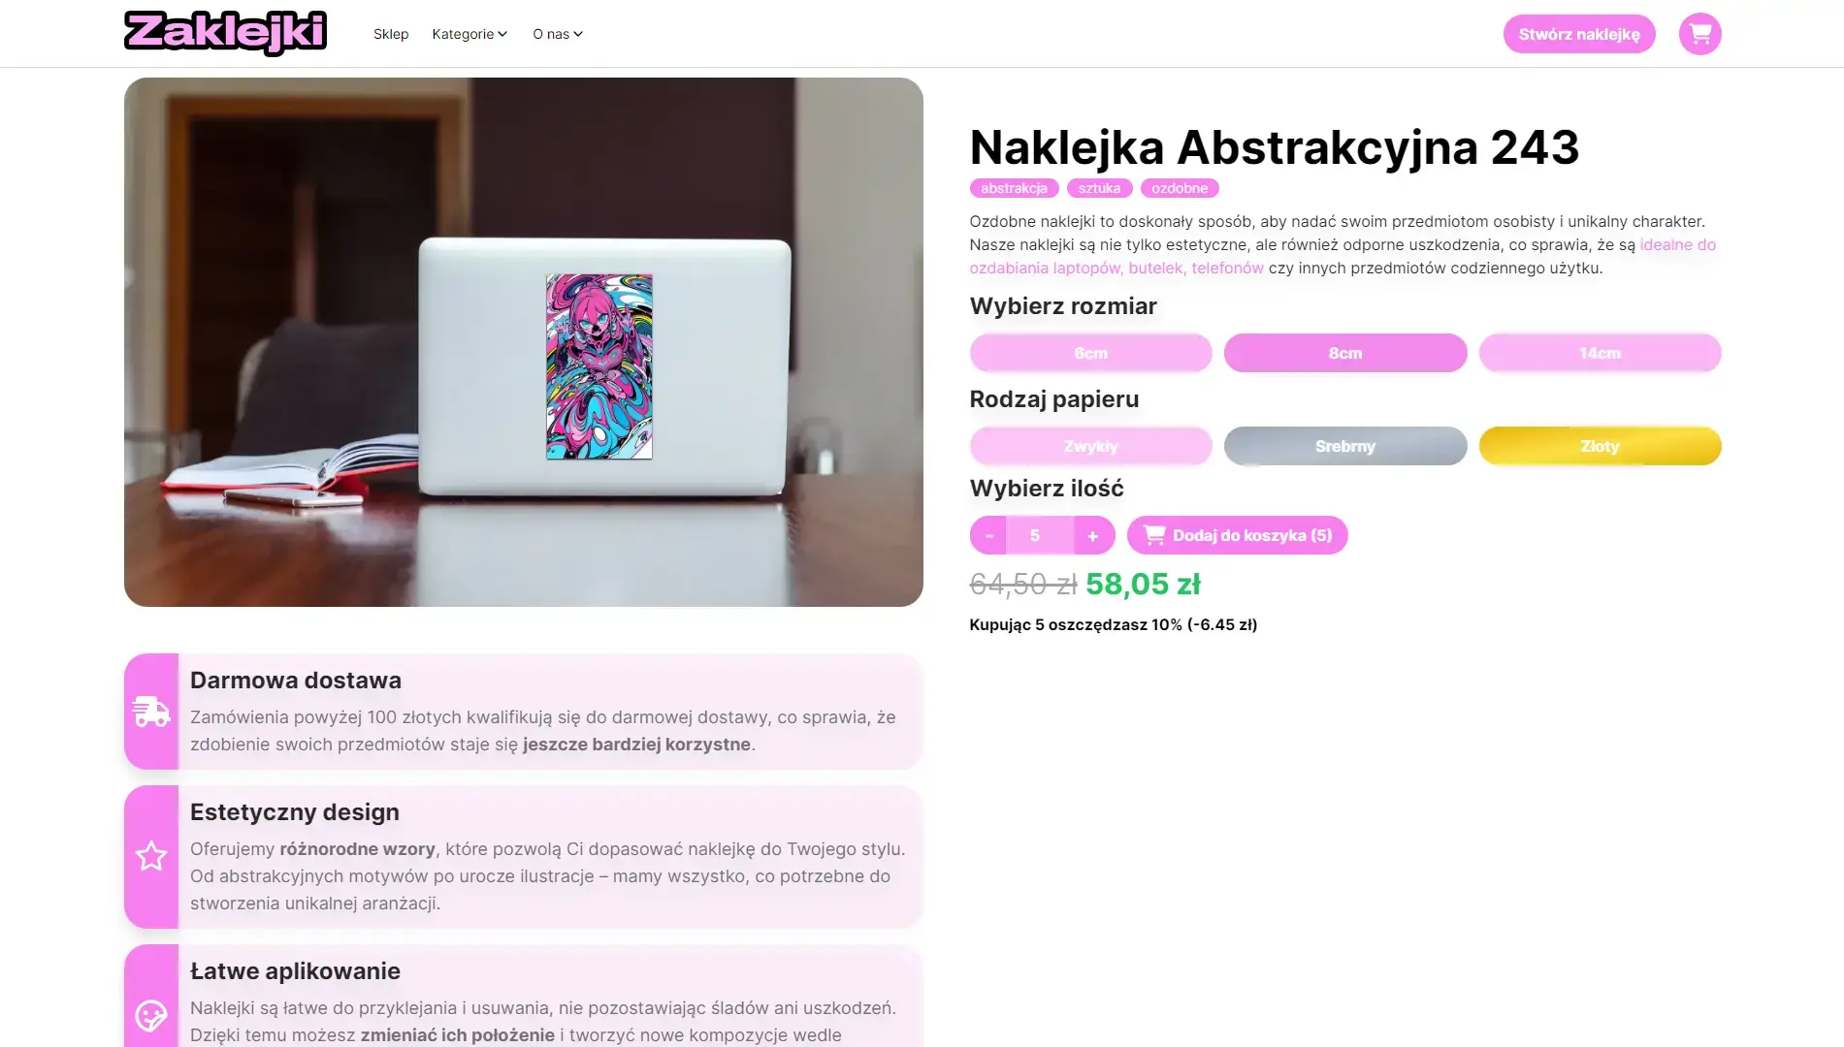Viewport: 1844px width, 1047px height.
Task: Increase quantity with the plus button
Action: [1093, 535]
